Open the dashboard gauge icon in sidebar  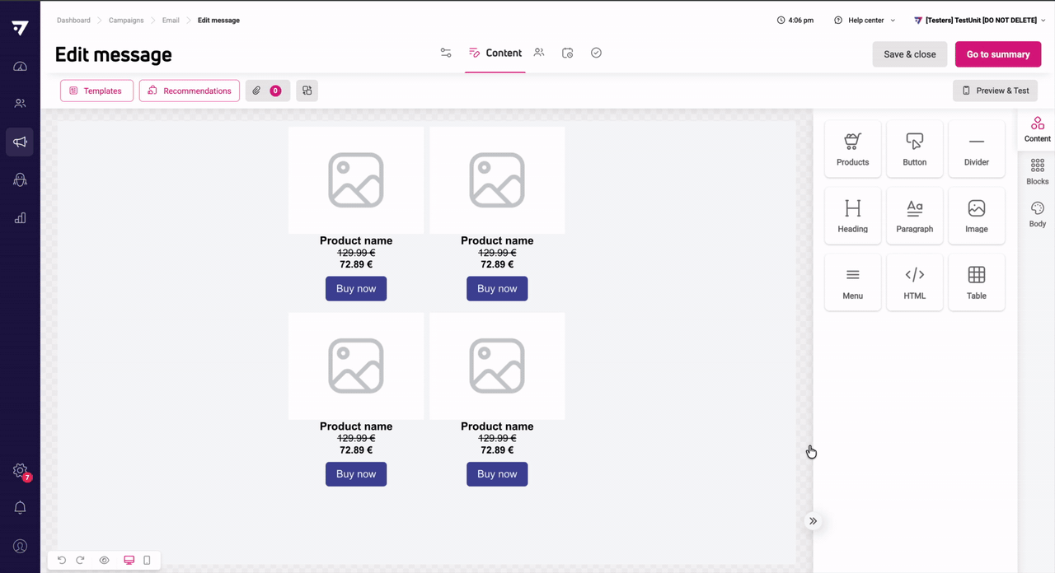[x=20, y=67]
